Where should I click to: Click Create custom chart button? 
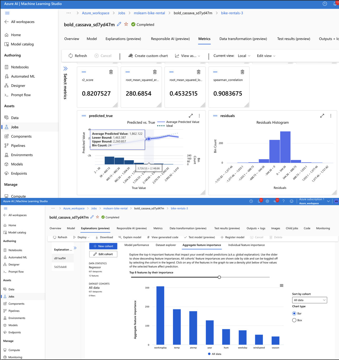[x=148, y=56]
